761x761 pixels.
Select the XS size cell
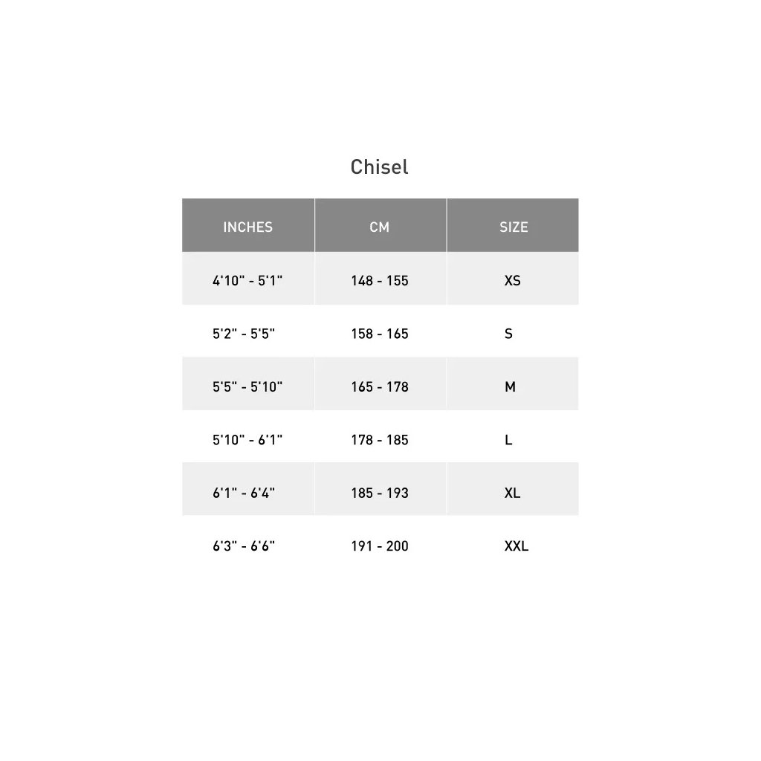tap(512, 281)
